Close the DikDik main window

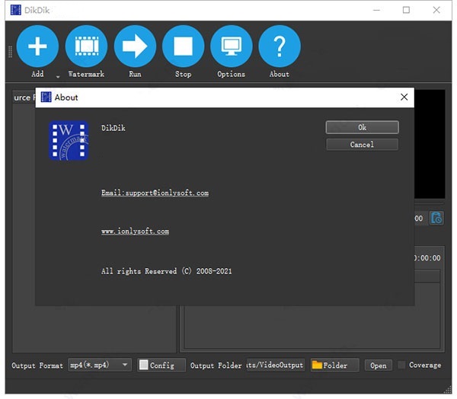[x=436, y=10]
